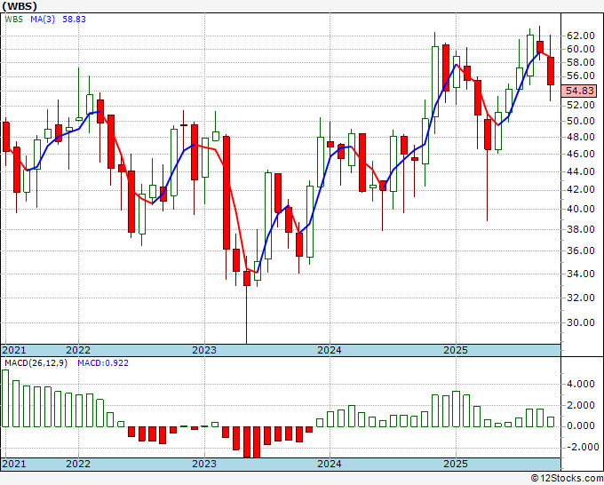Click the 48.00 price axis label
604x485 pixels.
(x=581, y=137)
